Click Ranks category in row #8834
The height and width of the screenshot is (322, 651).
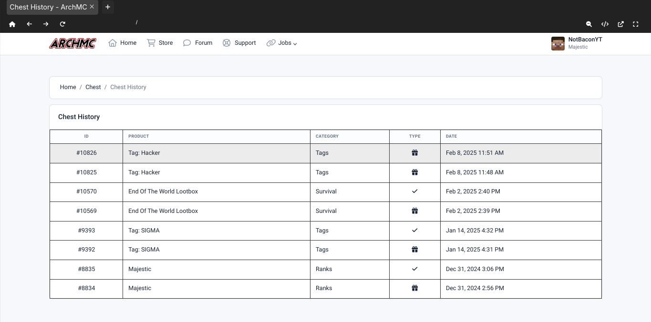pos(324,288)
